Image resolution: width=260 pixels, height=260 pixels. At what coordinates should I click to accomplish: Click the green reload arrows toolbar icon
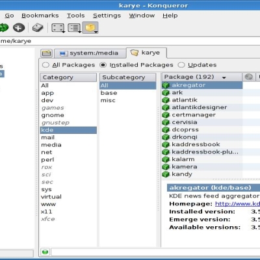pyautogui.click(x=4, y=28)
